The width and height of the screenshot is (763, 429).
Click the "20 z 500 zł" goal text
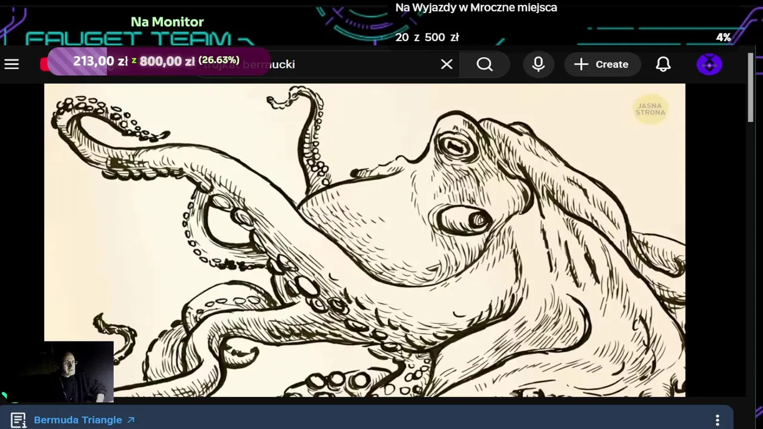coord(427,38)
